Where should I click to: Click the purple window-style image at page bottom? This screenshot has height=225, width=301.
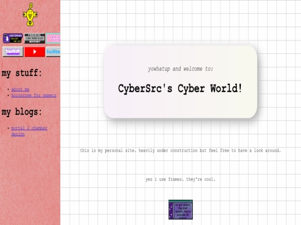[181, 209]
